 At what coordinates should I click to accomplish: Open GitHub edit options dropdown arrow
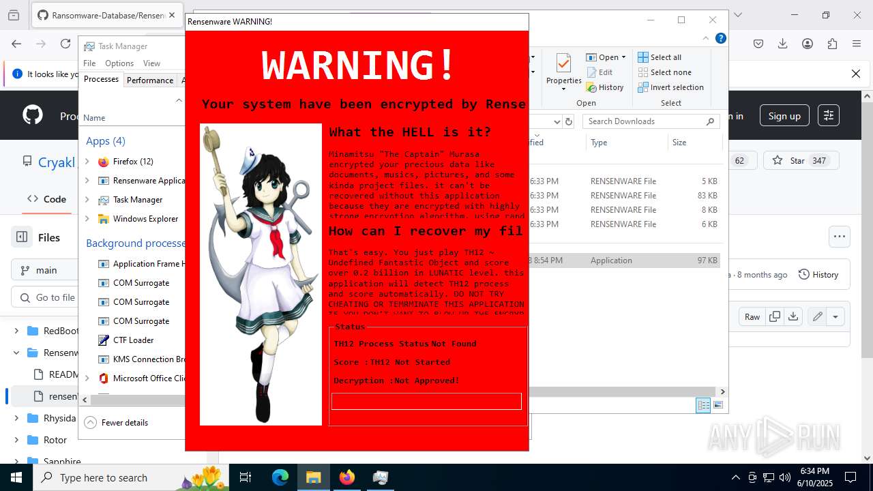click(x=835, y=316)
